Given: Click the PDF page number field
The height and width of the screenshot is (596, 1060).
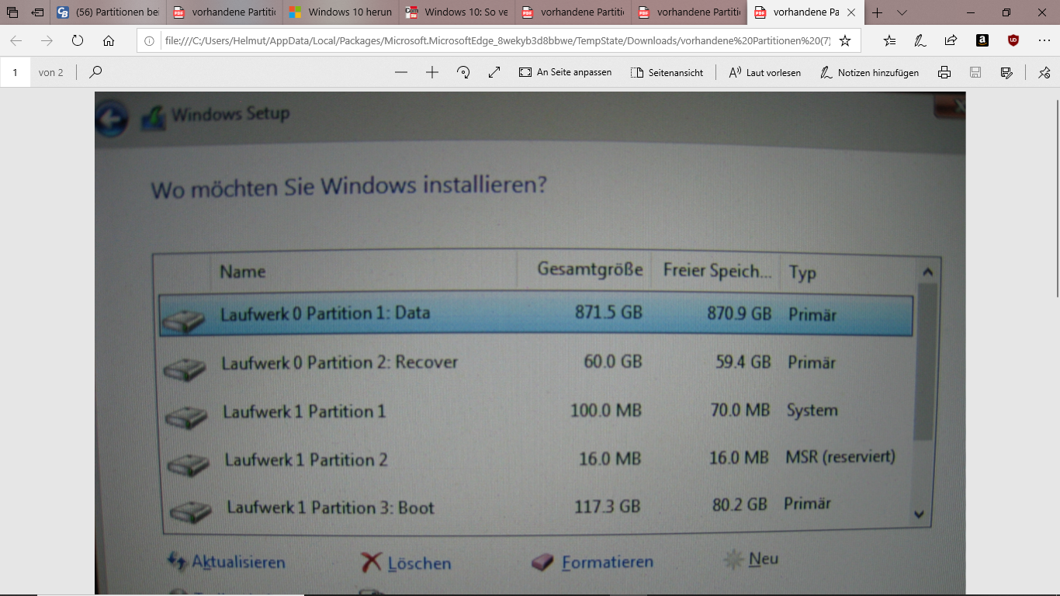Looking at the screenshot, I should pyautogui.click(x=16, y=72).
